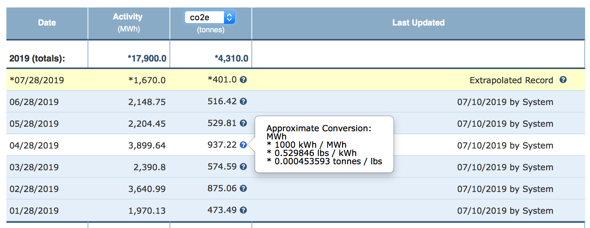Click help icon next to 937.22 value
Image resolution: width=590 pixels, height=228 pixels.
point(244,145)
